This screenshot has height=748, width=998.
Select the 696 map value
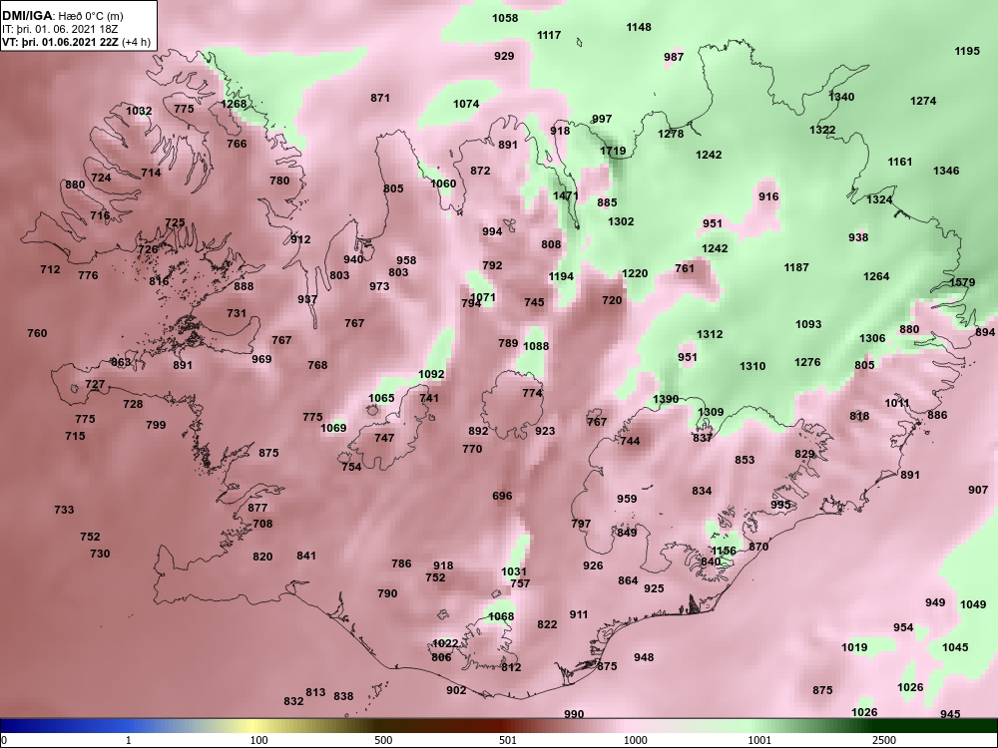[502, 496]
